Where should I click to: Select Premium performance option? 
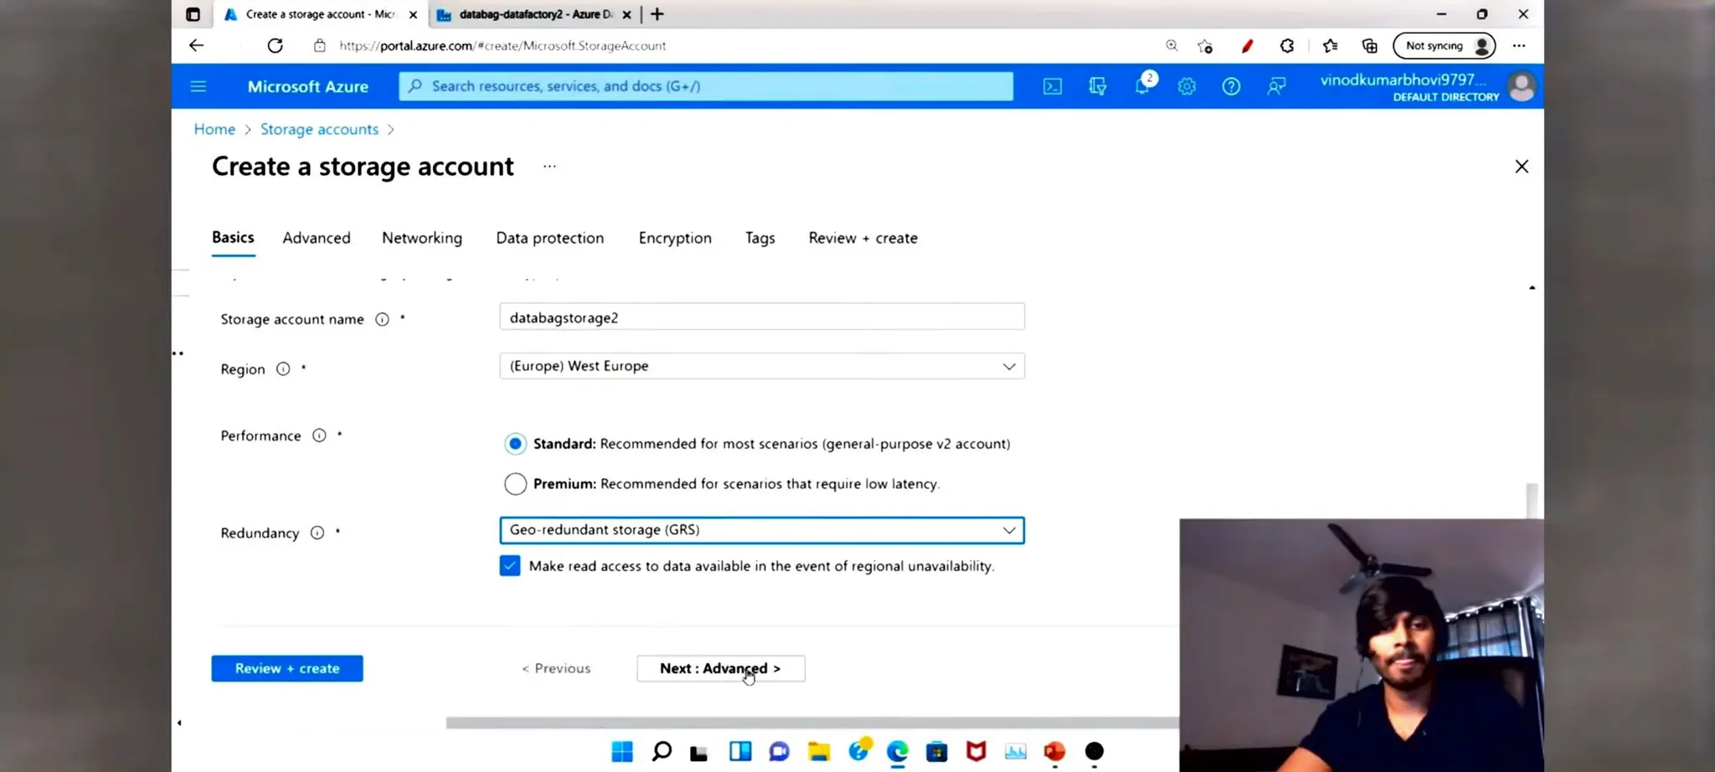point(516,484)
